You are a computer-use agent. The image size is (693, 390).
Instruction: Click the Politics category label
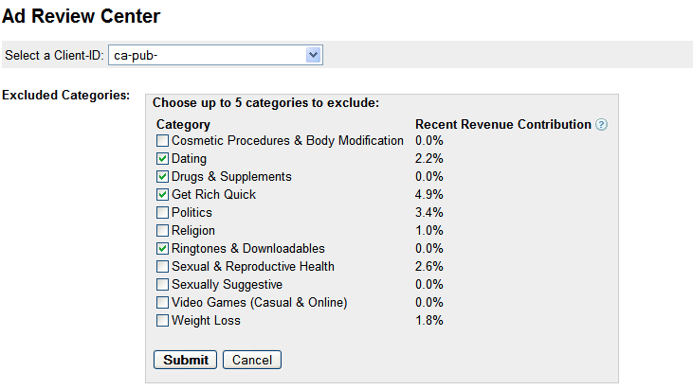[191, 213]
